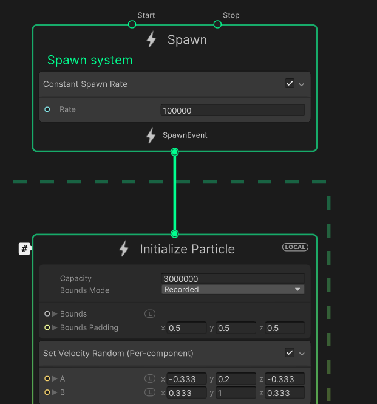Click the A y field 0.2
This screenshot has width=377, height=404.
pyautogui.click(x=236, y=379)
